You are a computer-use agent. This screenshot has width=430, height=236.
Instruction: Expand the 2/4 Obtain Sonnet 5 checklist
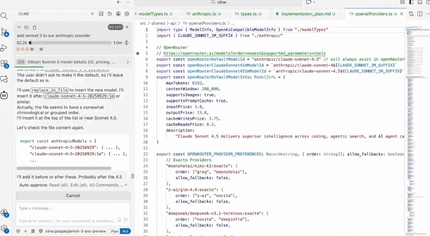pos(127,62)
